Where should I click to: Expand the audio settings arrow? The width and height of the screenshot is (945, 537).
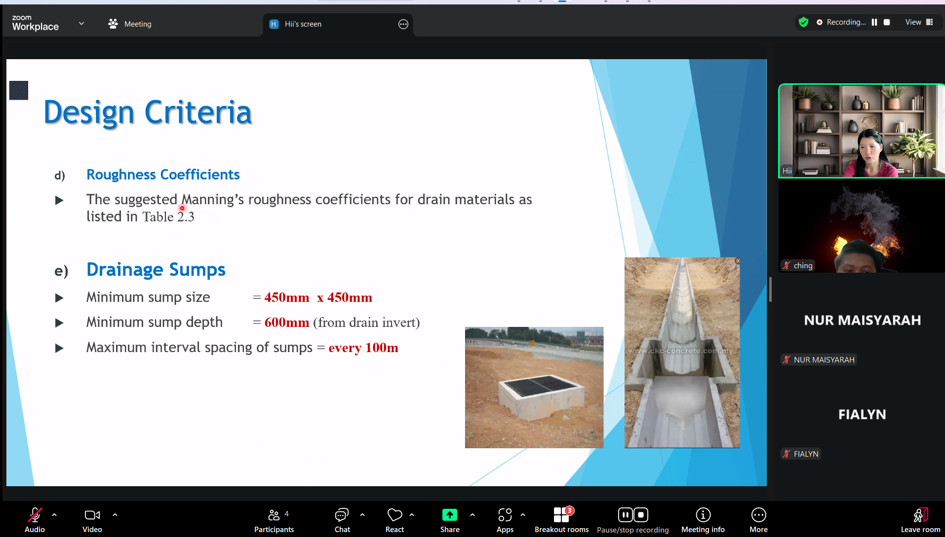(x=54, y=515)
